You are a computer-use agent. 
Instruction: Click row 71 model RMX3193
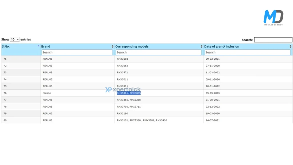(x=122, y=59)
